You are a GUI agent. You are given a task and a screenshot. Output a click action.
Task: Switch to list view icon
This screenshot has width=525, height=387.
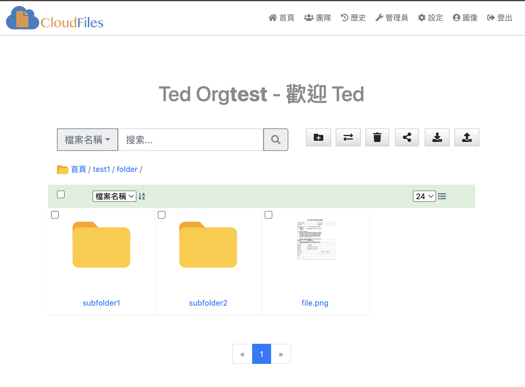point(442,196)
